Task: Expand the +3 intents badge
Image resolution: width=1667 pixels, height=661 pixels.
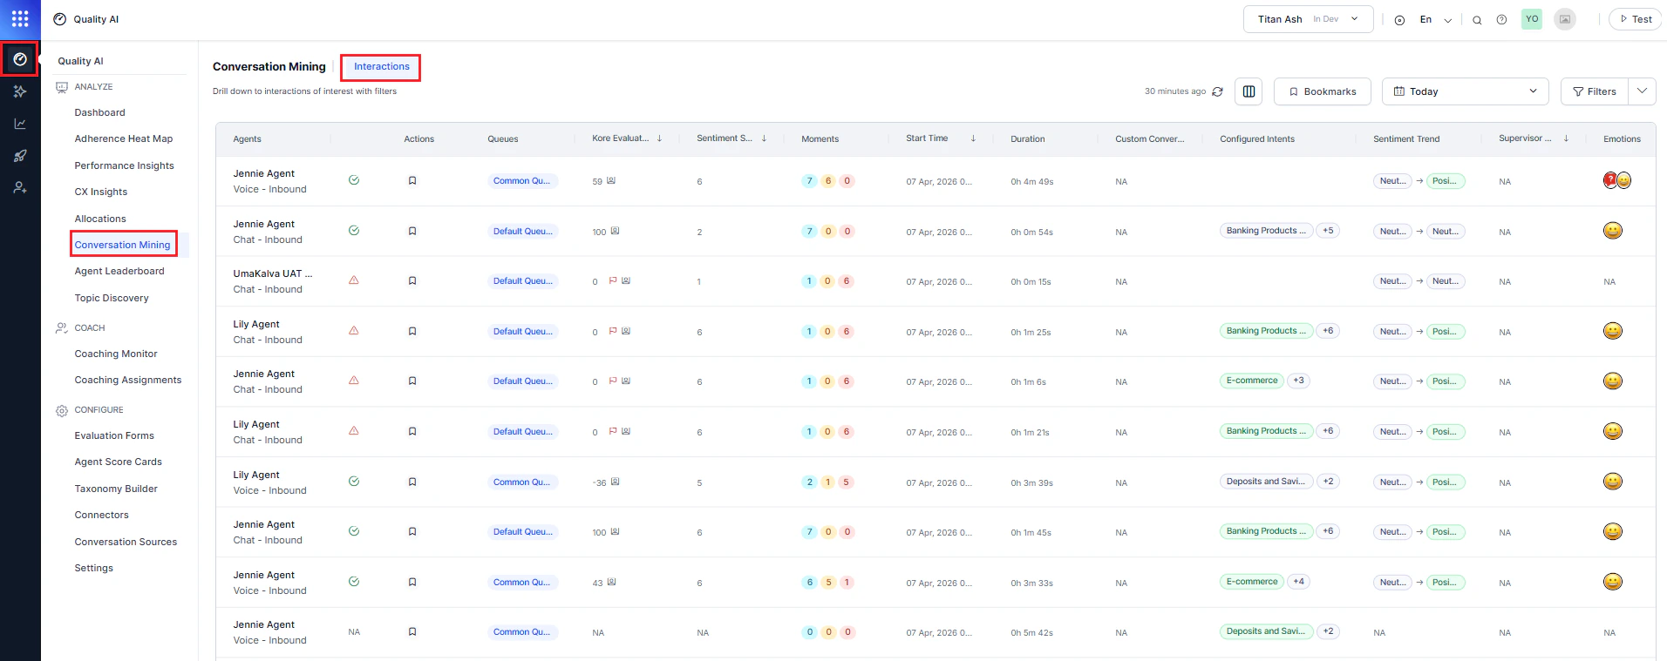Action: [x=1298, y=381]
